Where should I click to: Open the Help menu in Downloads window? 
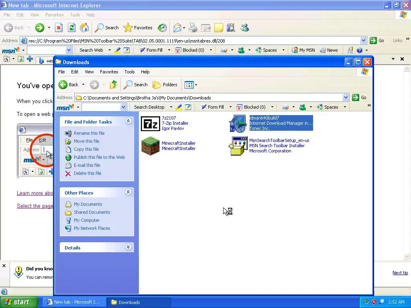pos(145,72)
